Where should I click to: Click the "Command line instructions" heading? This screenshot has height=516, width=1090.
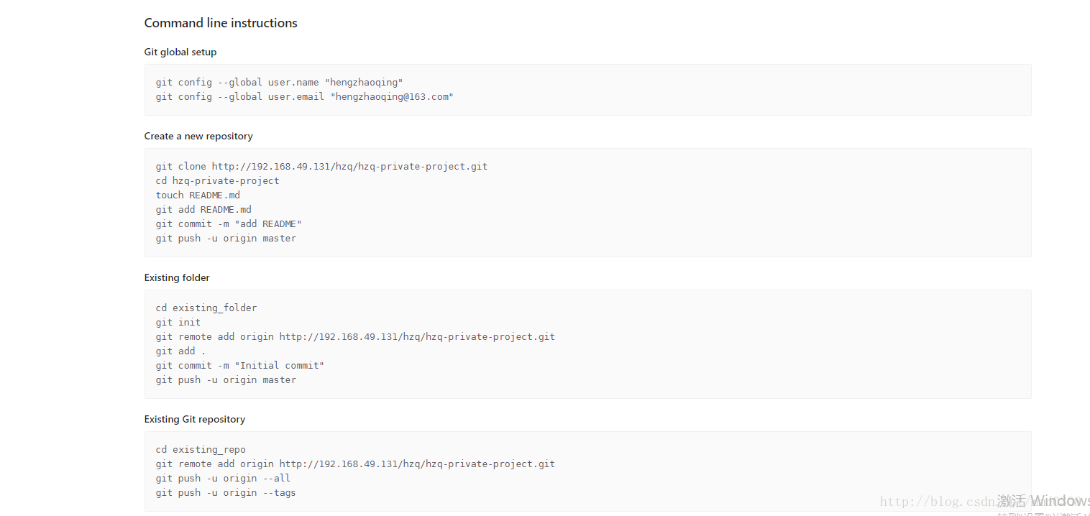(221, 23)
